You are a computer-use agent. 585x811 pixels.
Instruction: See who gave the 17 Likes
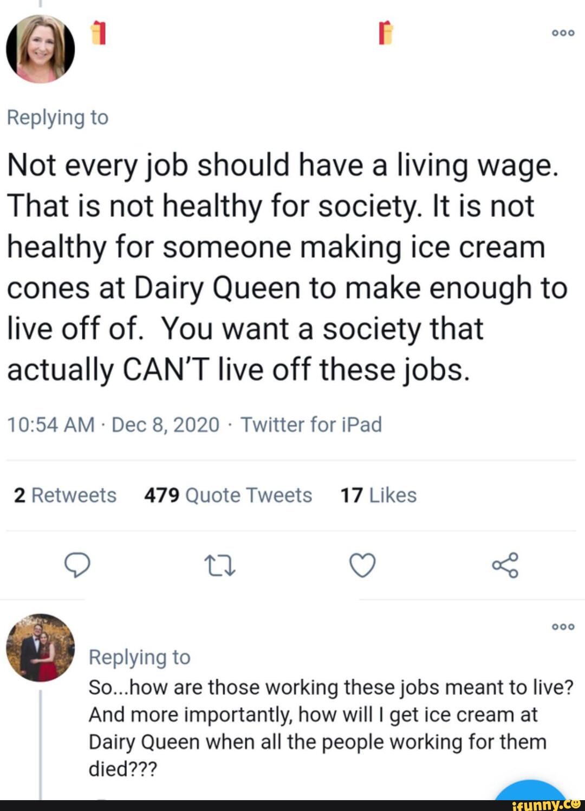point(378,495)
